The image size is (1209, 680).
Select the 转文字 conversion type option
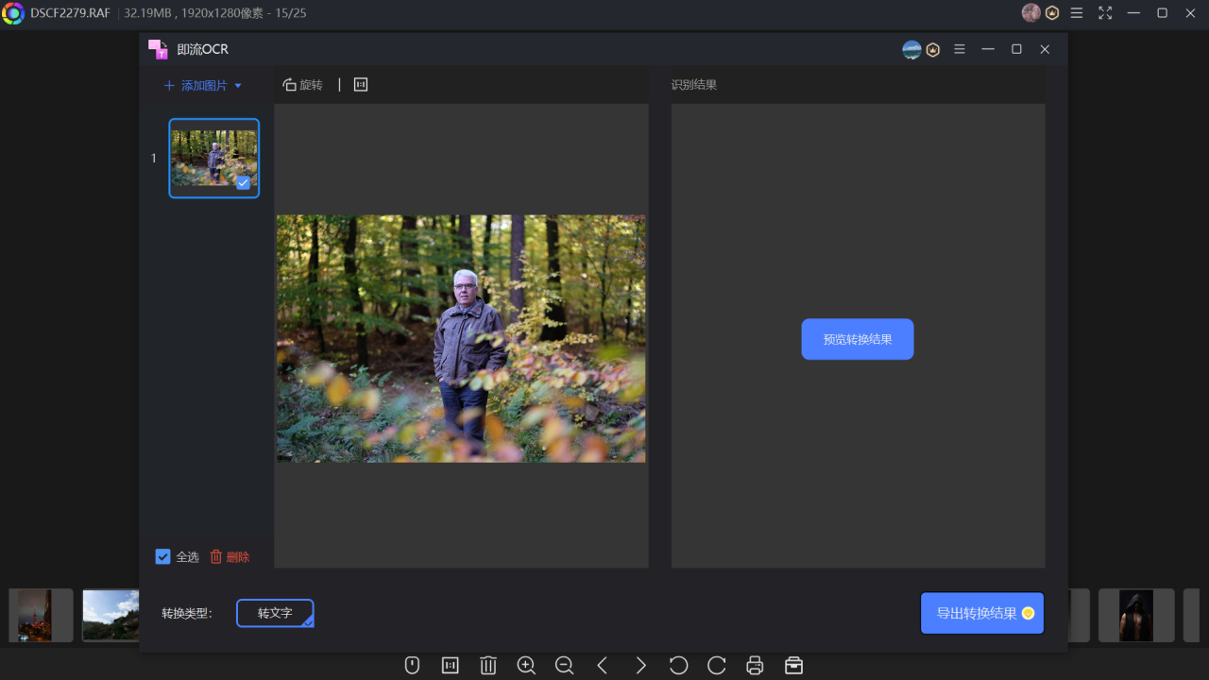(x=275, y=613)
